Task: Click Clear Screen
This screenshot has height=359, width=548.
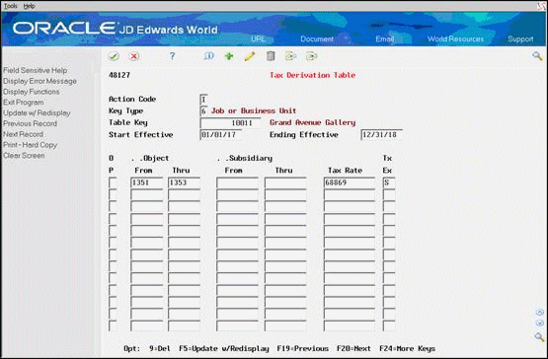Action: 24,156
